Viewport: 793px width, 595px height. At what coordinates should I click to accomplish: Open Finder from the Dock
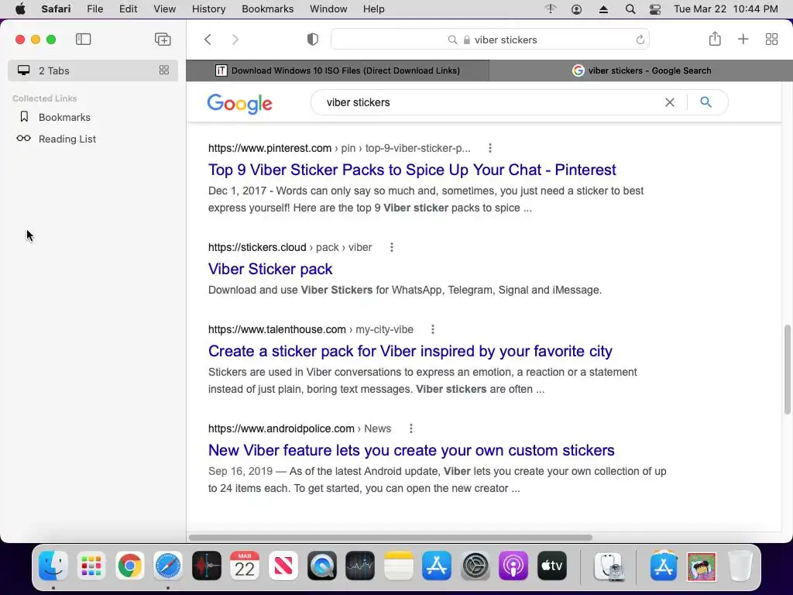tap(53, 565)
